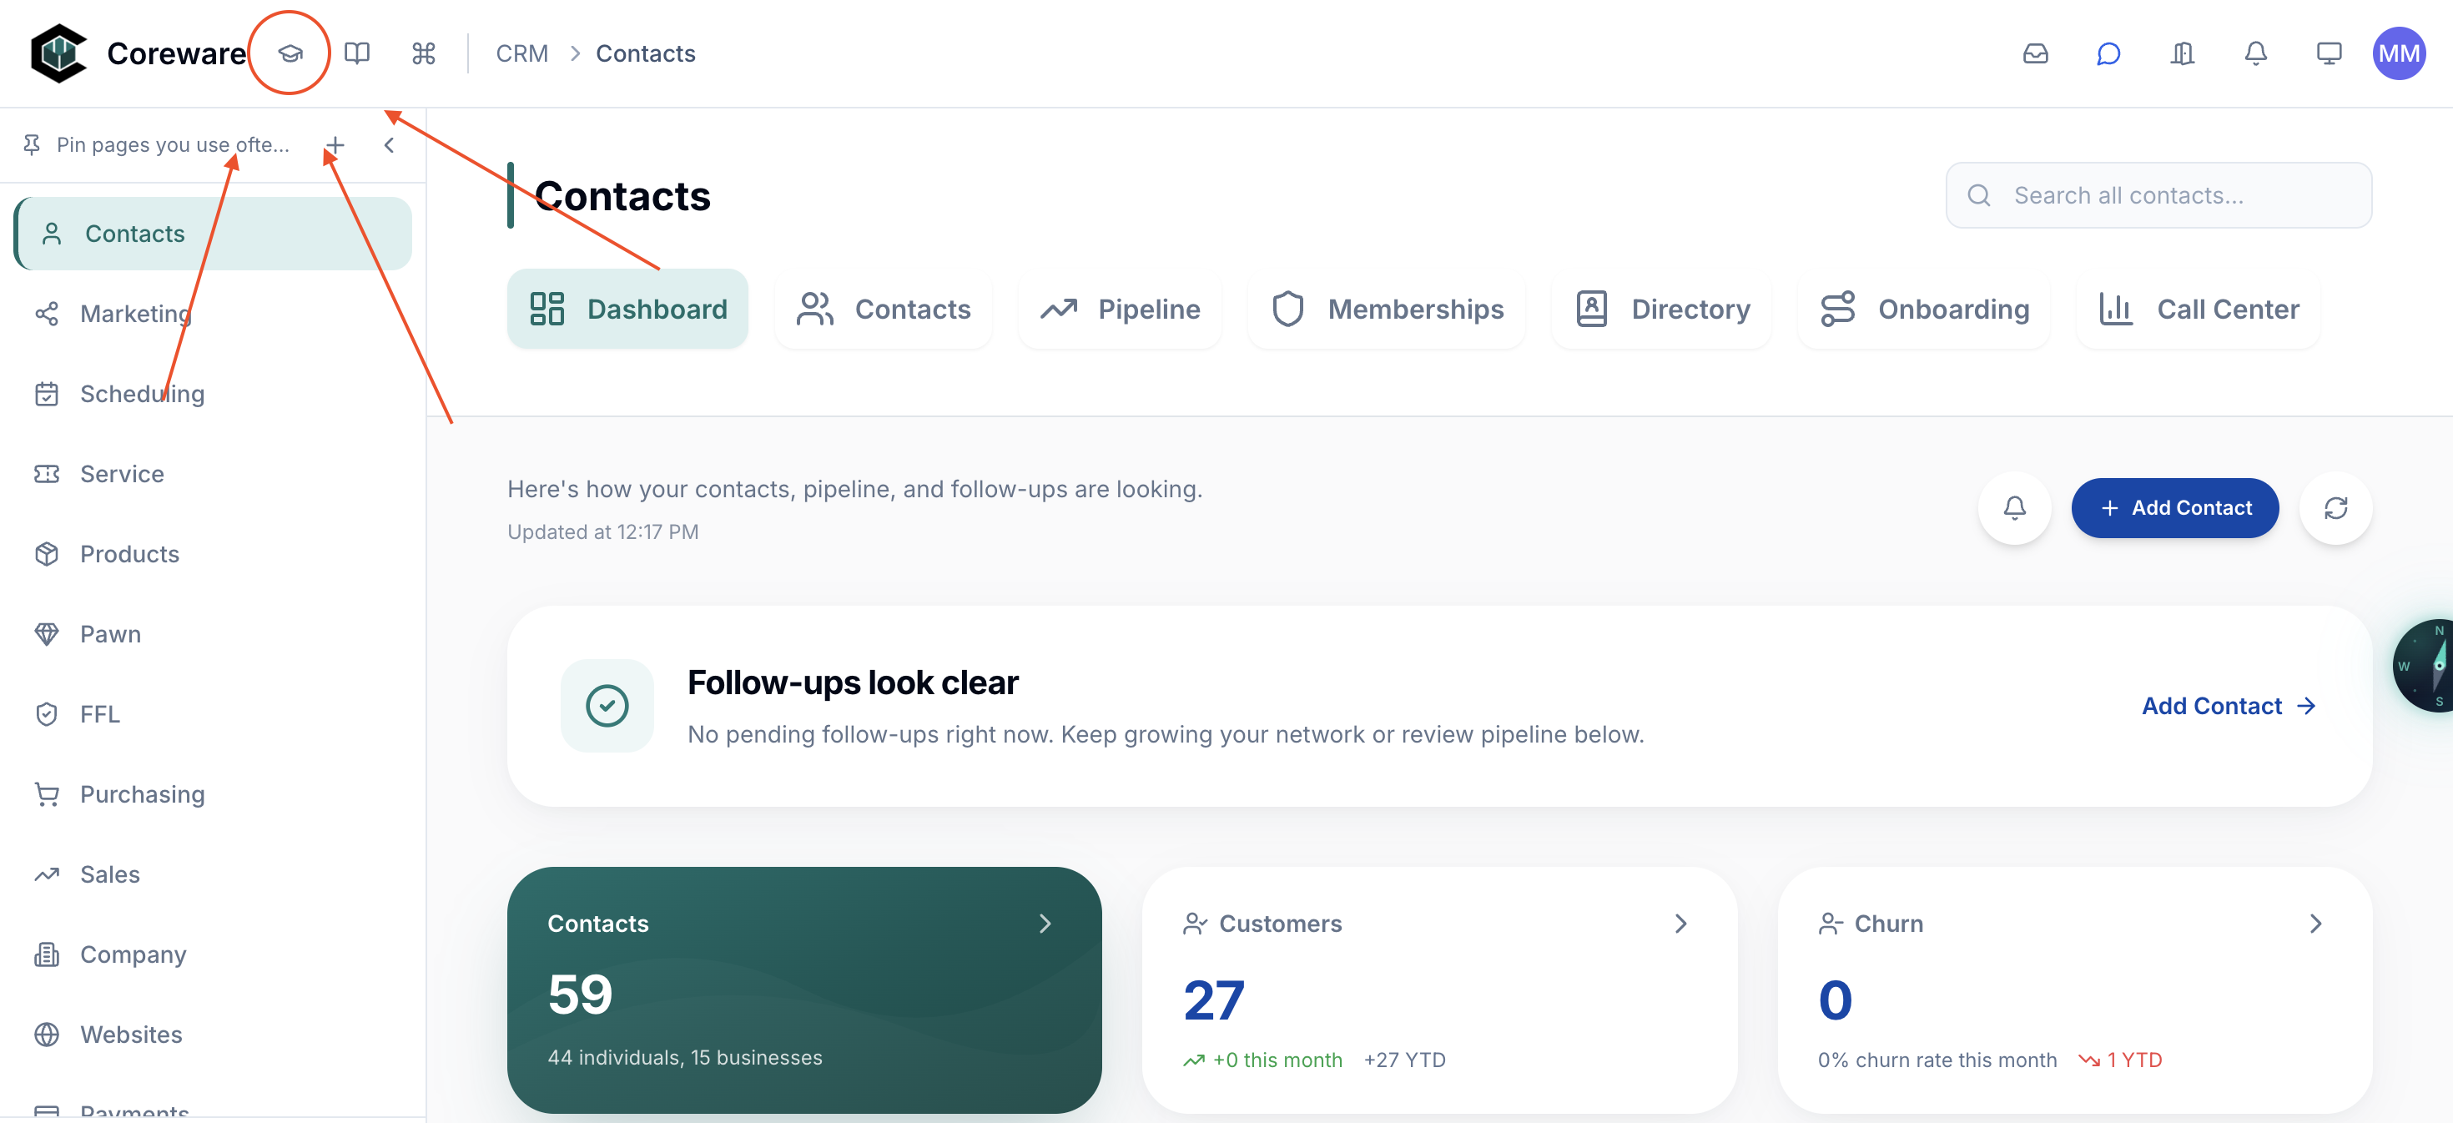The image size is (2453, 1123).
Task: Expand the Contacts stat card chevron
Action: click(1045, 923)
